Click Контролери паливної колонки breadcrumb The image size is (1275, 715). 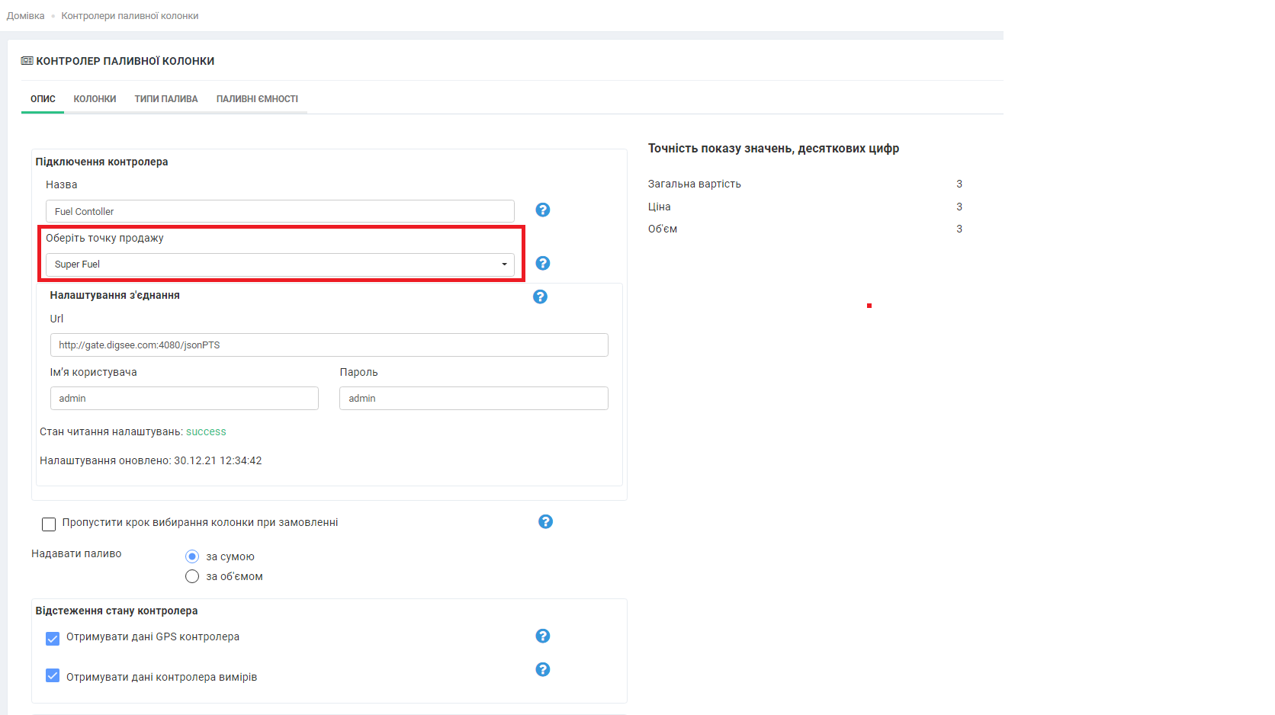coord(130,16)
